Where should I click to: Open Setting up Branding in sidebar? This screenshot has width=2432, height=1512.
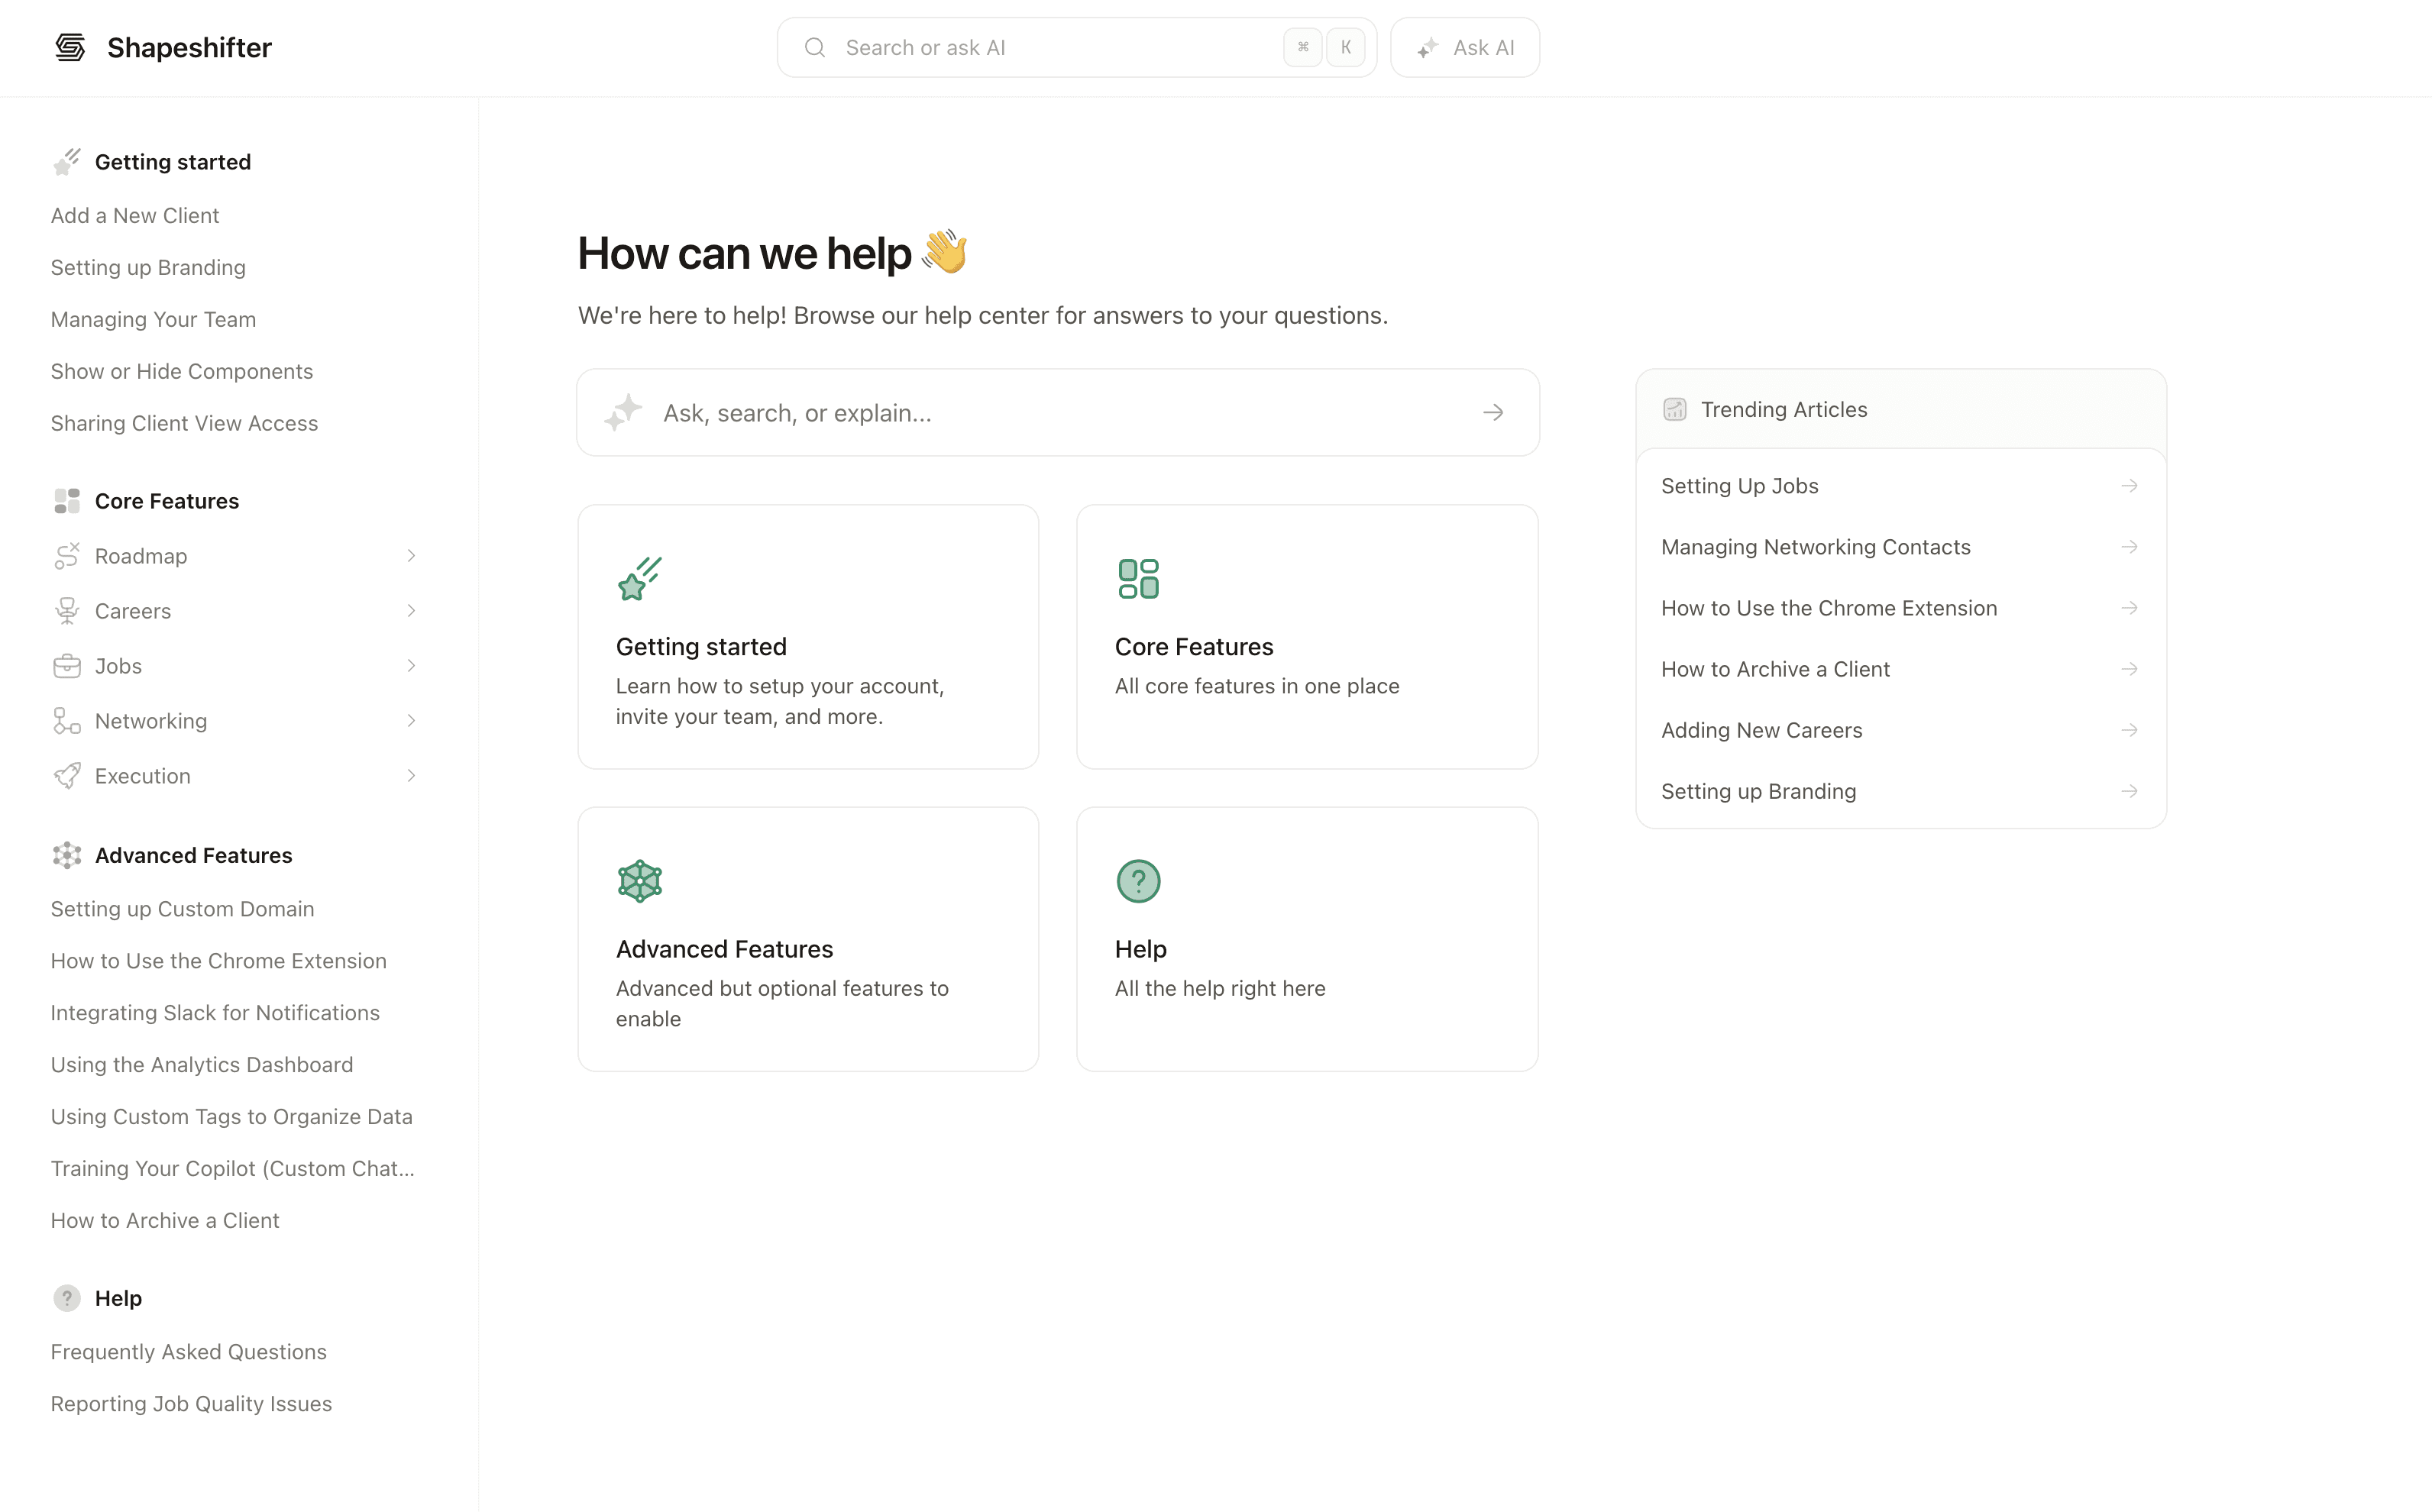coord(148,268)
